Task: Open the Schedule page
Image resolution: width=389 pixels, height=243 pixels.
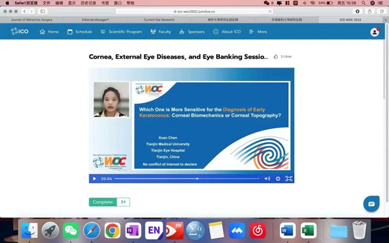Action: 80,32
